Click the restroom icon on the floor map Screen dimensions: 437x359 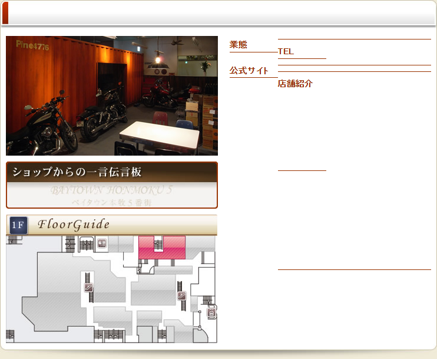[102, 243]
